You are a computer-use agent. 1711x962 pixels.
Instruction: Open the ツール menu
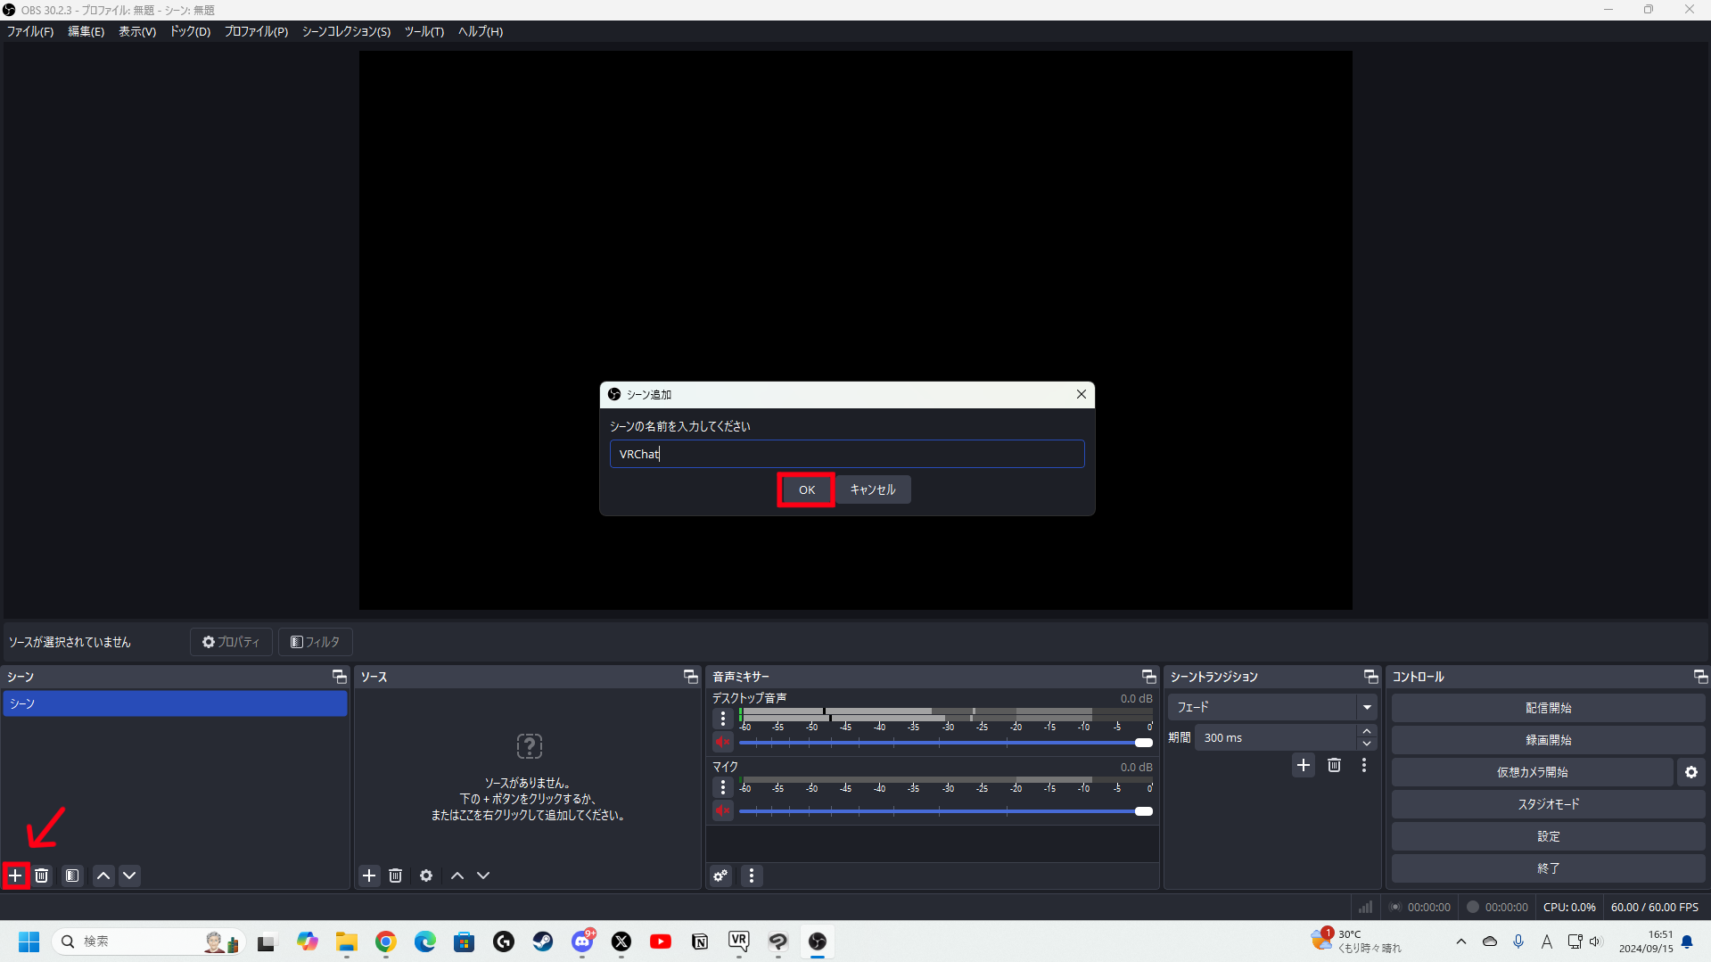pos(424,31)
